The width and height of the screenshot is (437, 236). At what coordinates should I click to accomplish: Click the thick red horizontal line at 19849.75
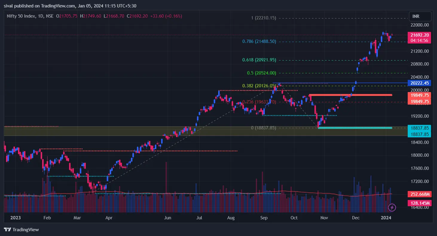pos(350,95)
